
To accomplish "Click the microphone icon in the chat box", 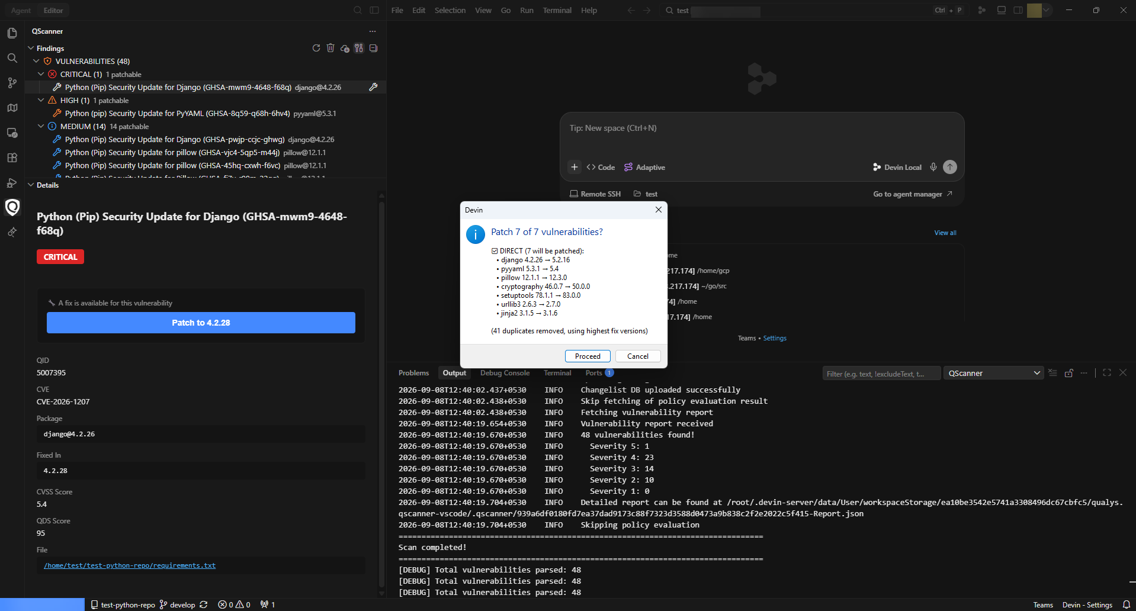I will click(933, 167).
